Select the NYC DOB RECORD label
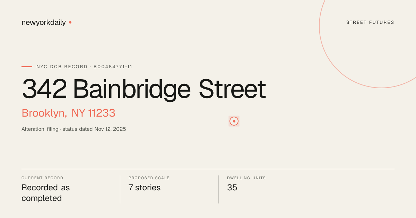 (62, 66)
